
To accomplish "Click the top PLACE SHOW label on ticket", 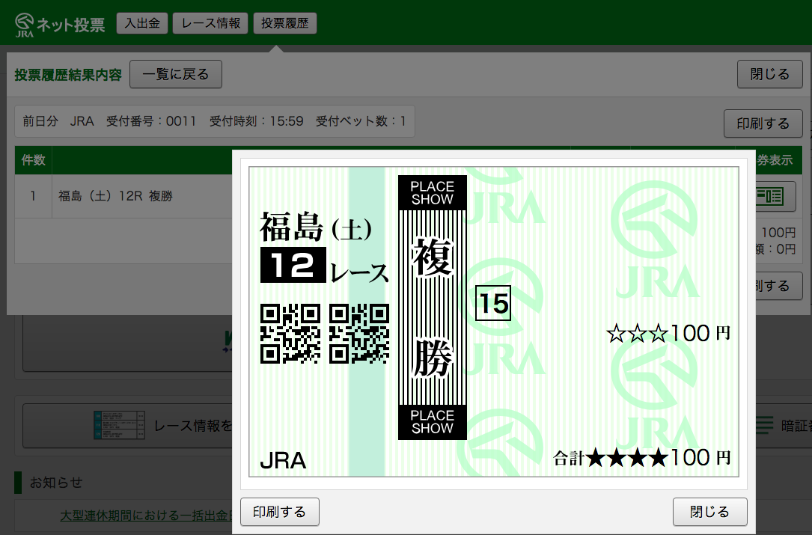I will [433, 192].
